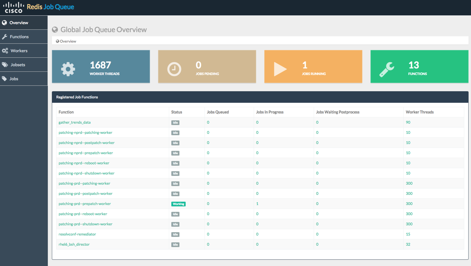This screenshot has height=266, width=471.
Task: Open the Functions sidebar menu item
Action: 19,37
